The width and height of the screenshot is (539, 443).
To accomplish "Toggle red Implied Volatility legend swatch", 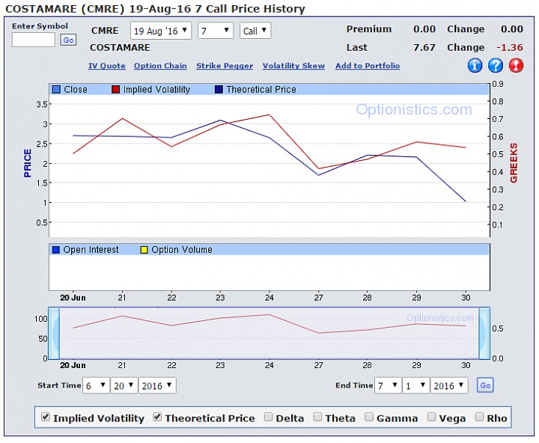I will pos(115,90).
